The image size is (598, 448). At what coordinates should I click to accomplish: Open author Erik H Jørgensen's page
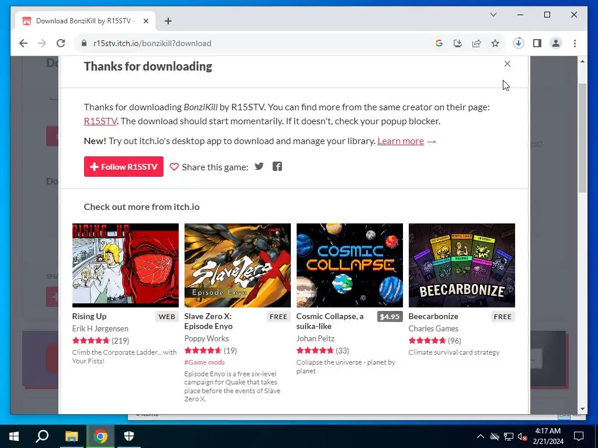(x=100, y=328)
